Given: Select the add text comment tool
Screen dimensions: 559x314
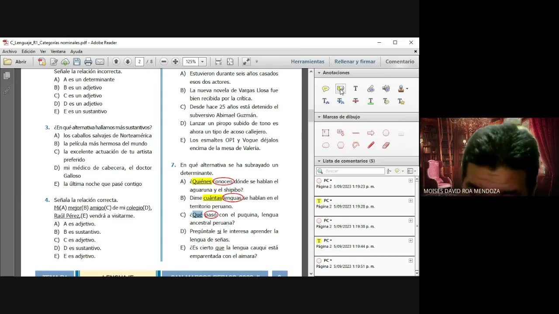Looking at the screenshot, I should (355, 89).
